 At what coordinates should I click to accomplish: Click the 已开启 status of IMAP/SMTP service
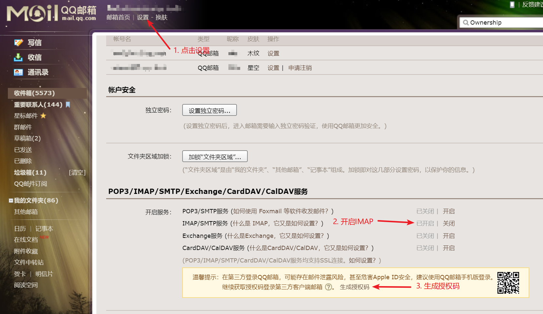click(425, 223)
